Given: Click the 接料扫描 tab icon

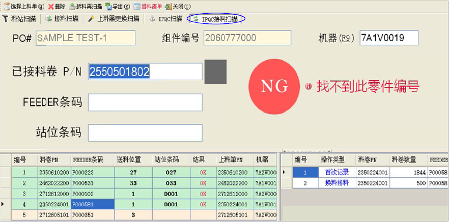Looking at the screenshot, I should 49,19.
